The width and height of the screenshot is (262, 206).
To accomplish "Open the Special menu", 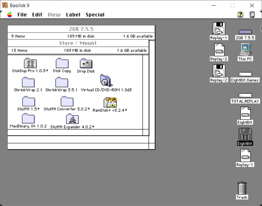I will coord(95,15).
